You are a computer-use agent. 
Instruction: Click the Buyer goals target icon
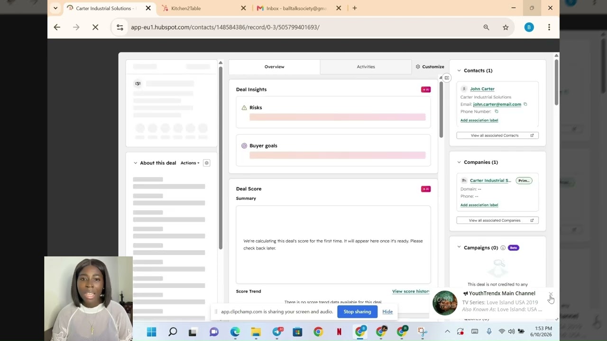[244, 146]
